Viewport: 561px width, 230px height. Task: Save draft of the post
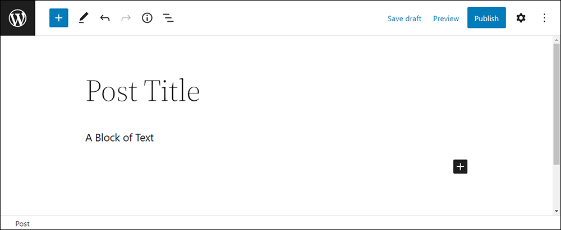(404, 18)
